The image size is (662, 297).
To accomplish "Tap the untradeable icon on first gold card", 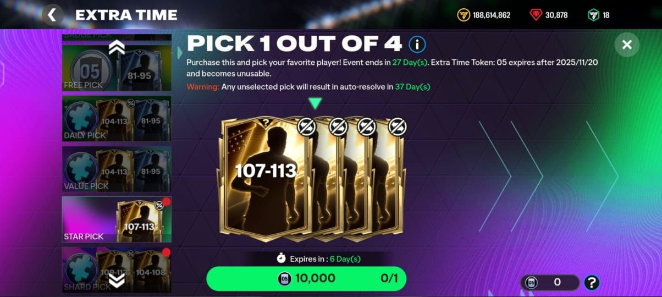I will [x=306, y=127].
